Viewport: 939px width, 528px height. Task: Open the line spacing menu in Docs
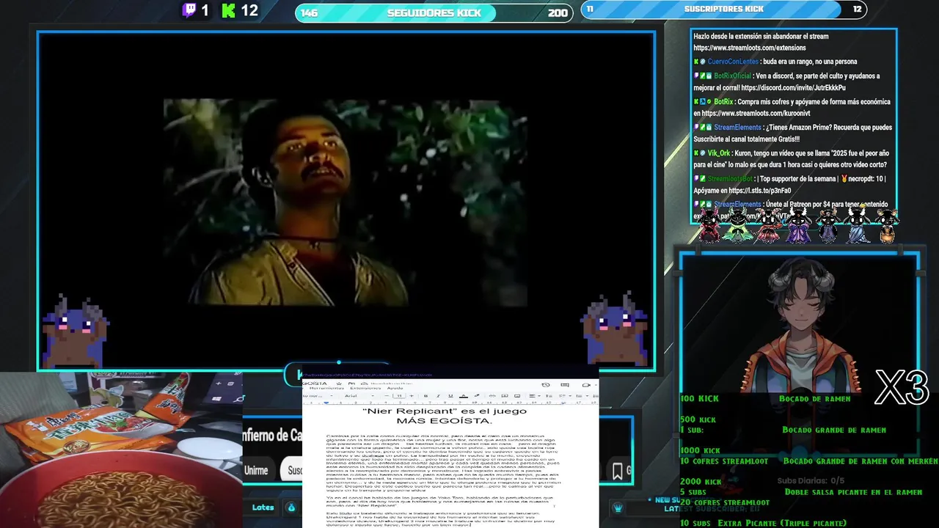[547, 396]
